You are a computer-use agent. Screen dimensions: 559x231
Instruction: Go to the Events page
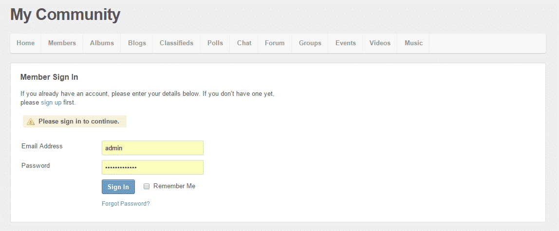click(x=345, y=43)
